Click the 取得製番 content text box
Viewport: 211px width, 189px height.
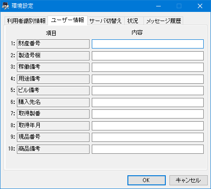tap(148, 114)
